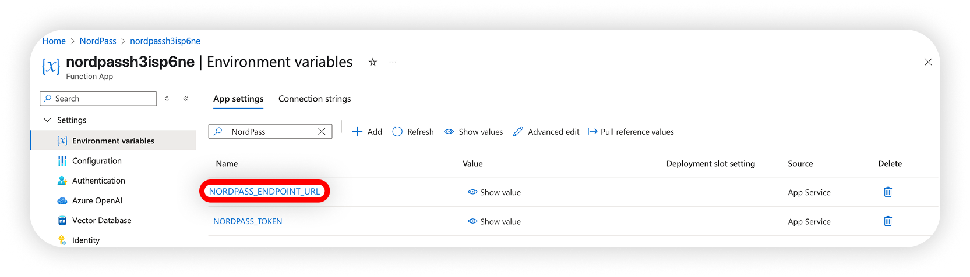
Task: Delete the NORDPASS_ENDPOINT_URL setting with trash icon
Action: pos(888,192)
